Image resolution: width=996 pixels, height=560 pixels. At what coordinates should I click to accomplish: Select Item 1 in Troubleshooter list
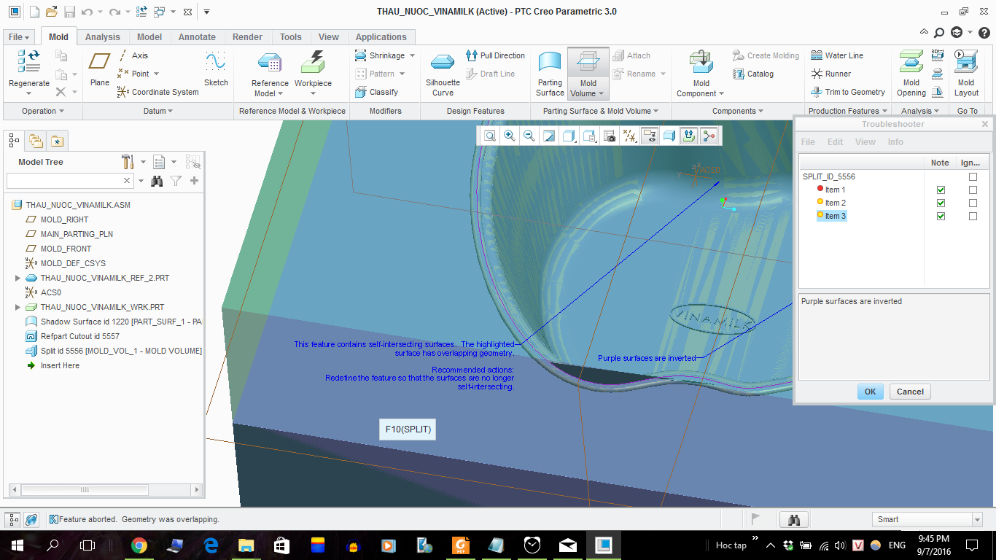coord(835,190)
